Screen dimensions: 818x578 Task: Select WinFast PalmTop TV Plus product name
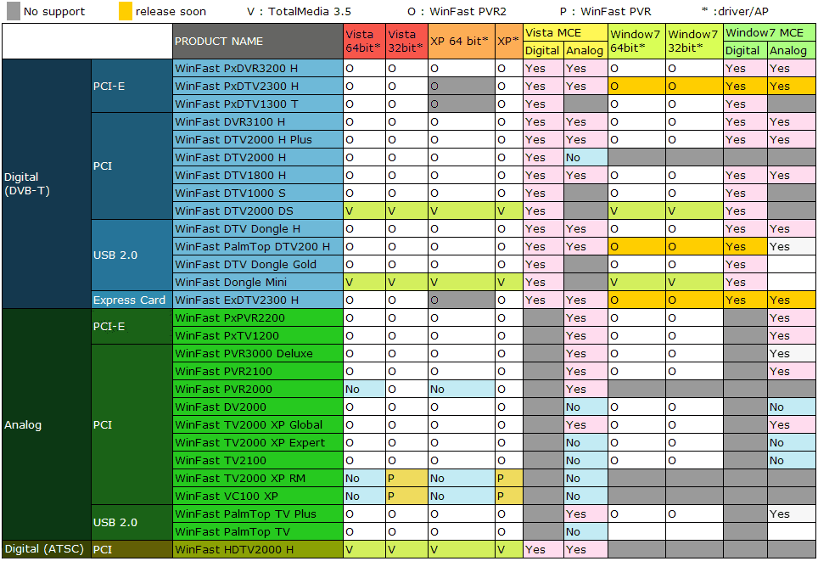pos(258,513)
